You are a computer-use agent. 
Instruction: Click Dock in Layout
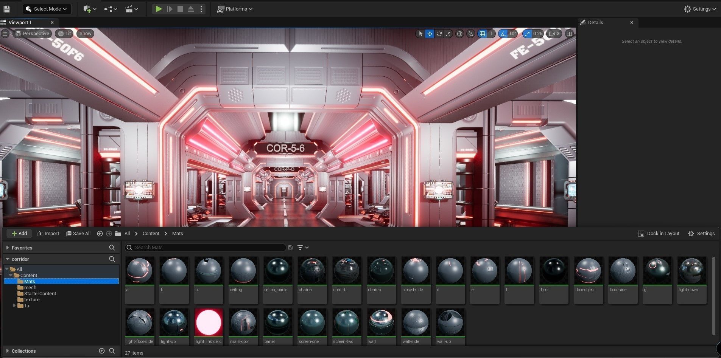coord(659,234)
